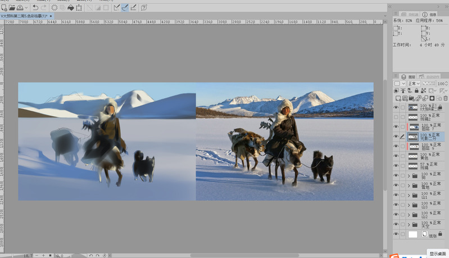
Task: Expand the 狗 layer folder
Action: 409,176
